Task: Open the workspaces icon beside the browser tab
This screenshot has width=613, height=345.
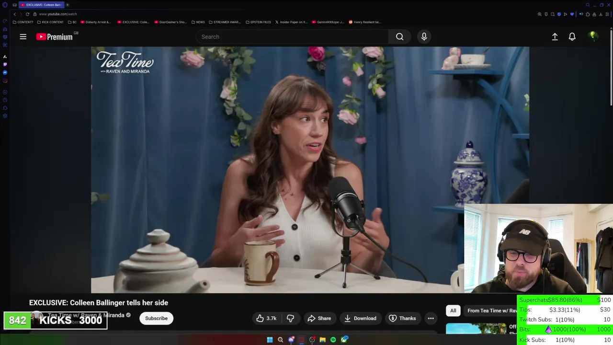Action: point(14,5)
